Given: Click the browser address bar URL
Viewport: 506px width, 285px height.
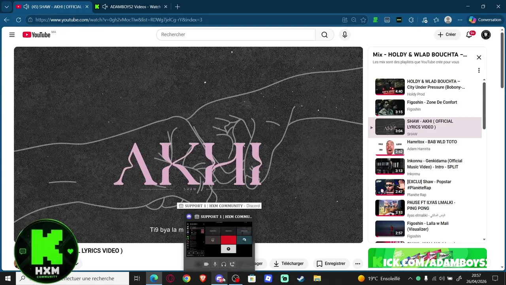Looking at the screenshot, I should click(119, 20).
